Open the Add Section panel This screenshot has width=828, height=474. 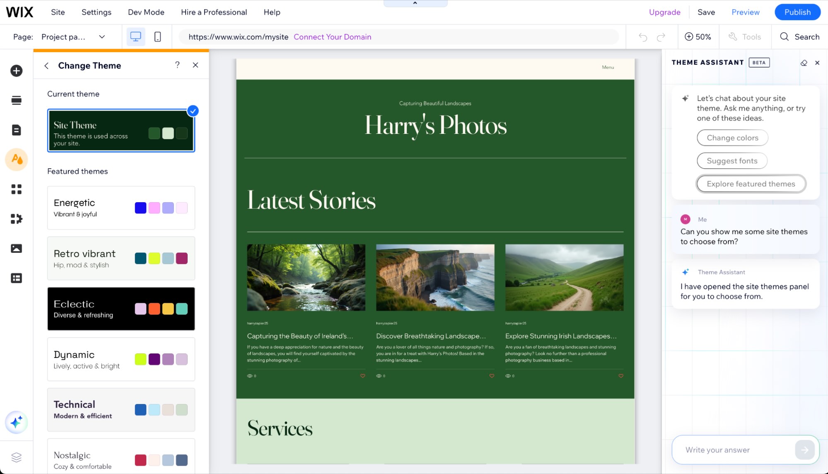(x=16, y=100)
